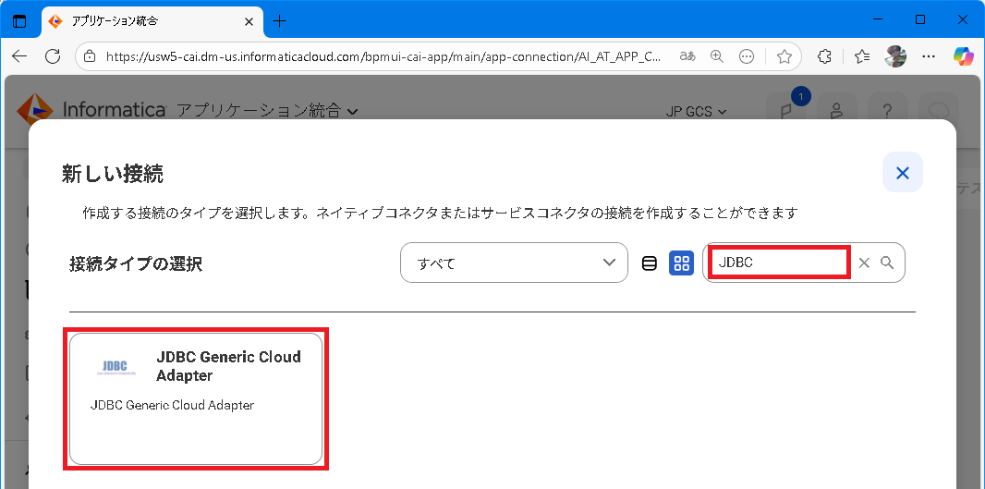This screenshot has height=489, width=985.
Task: Click the JDBC logo image
Action: (x=115, y=366)
